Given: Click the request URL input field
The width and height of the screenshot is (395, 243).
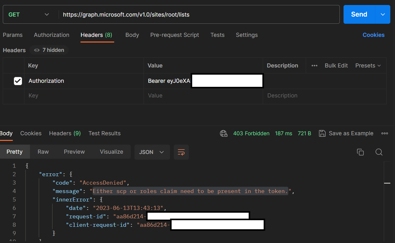Looking at the screenshot, I should (x=199, y=14).
